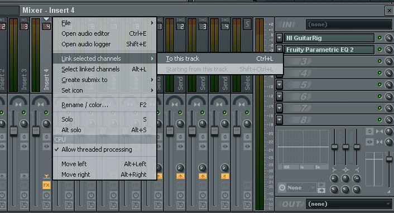
Task: Select Link selected channels entry
Action: [x=105, y=59]
